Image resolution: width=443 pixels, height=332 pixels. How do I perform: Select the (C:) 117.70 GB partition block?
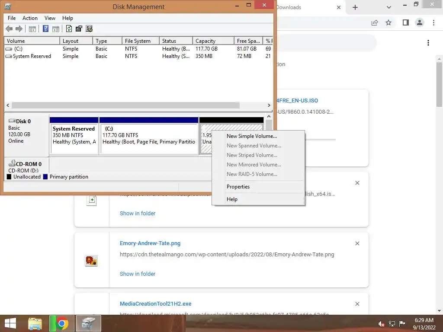tap(149, 136)
